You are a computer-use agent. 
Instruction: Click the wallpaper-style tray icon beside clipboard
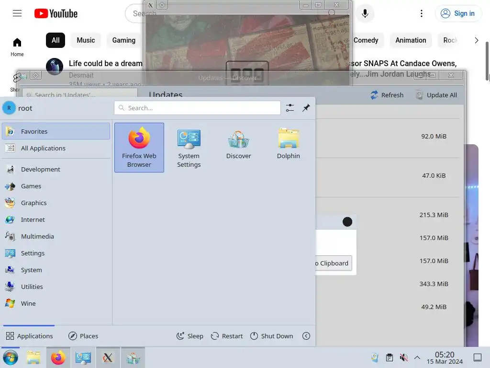pyautogui.click(x=375, y=357)
